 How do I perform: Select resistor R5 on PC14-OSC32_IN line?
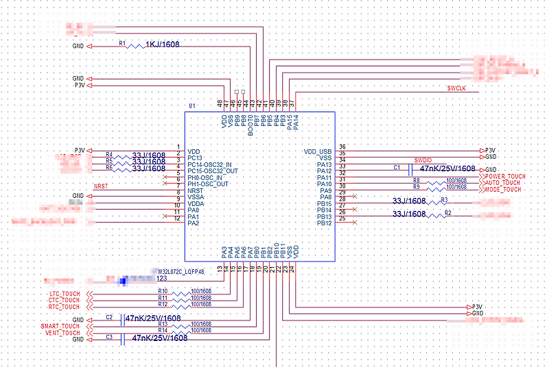coord(123,164)
